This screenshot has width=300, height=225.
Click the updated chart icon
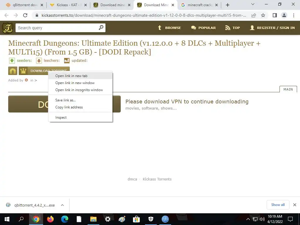(67, 61)
